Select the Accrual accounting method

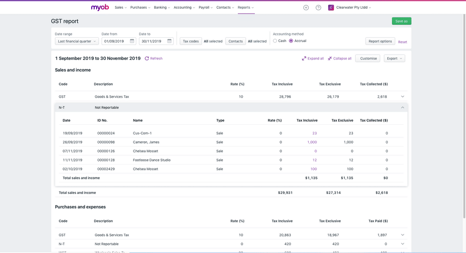[x=291, y=41]
